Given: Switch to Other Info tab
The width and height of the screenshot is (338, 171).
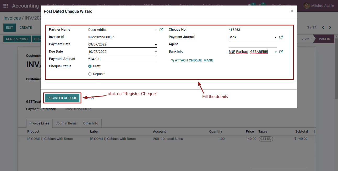Looking at the screenshot, I should click(91, 123).
